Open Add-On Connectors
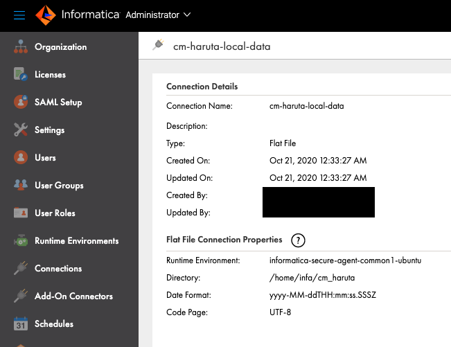Screen dimensions: 451x347 tap(73, 296)
